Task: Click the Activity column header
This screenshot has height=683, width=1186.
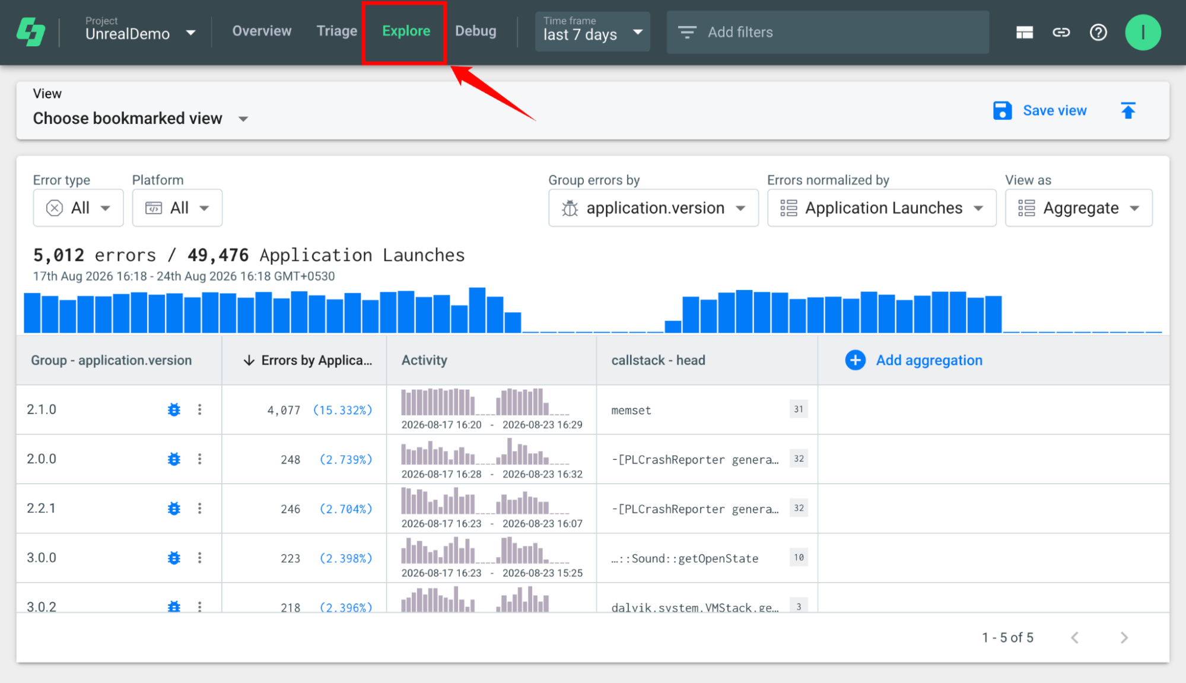Action: (424, 360)
